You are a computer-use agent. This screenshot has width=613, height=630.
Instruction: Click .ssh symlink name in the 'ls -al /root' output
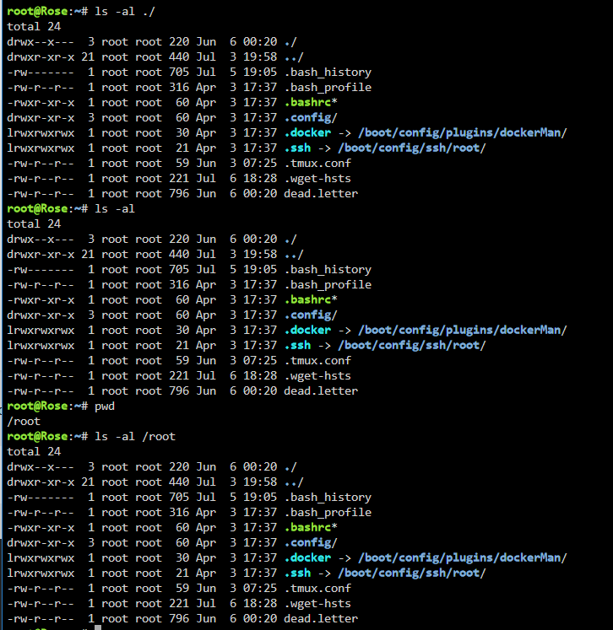click(298, 573)
